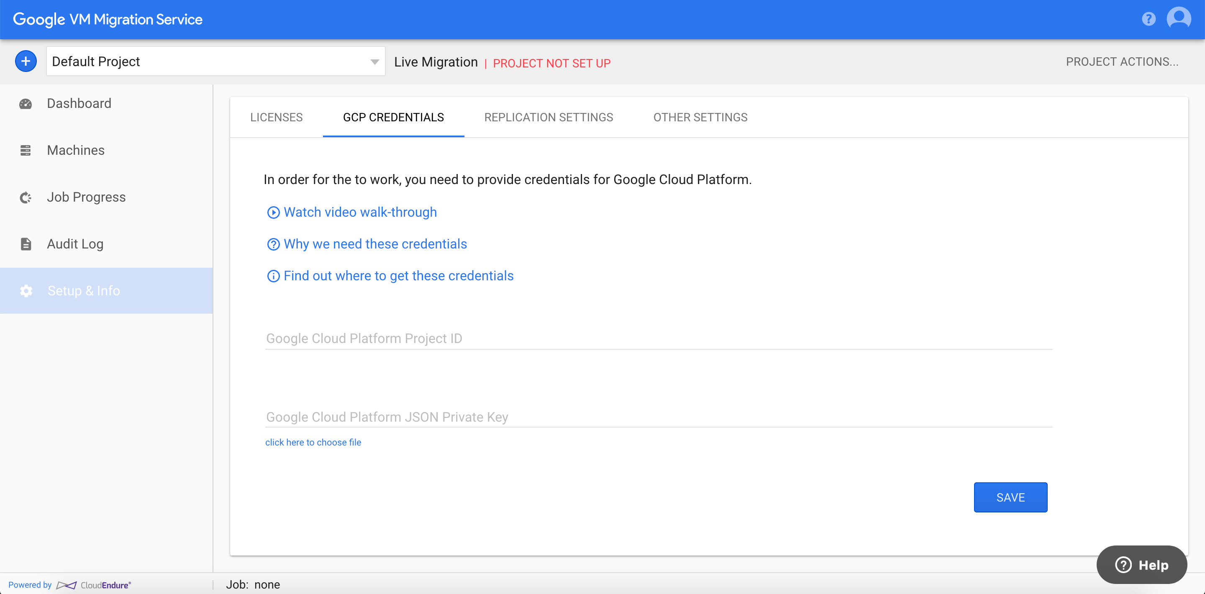Go to Dashboard in the sidebar
This screenshot has width=1205, height=594.
click(x=106, y=104)
